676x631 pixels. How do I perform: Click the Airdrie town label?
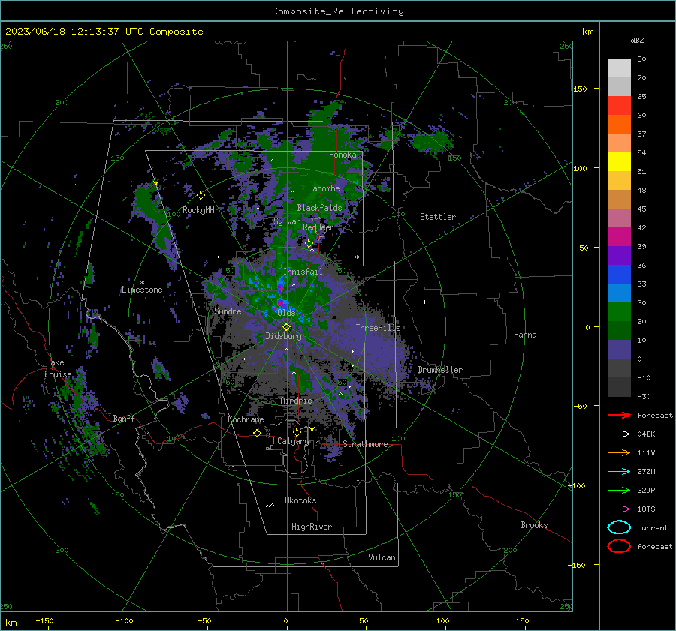point(296,401)
